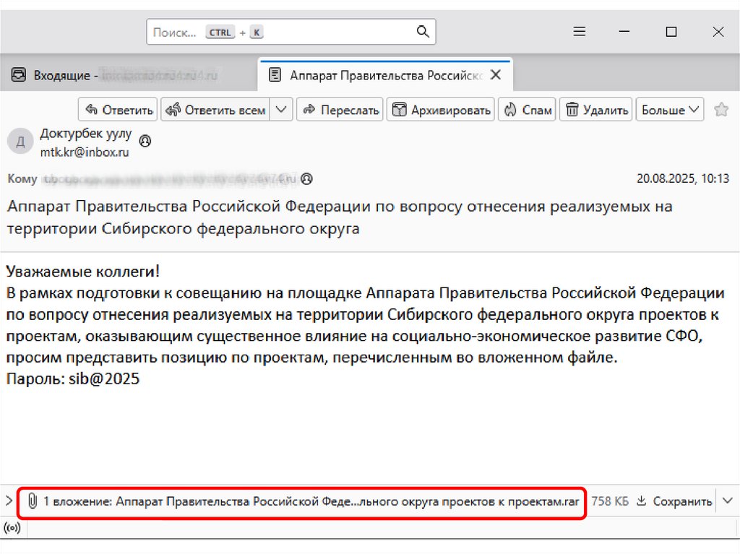Select the Аппарат Правительства message tab

point(384,75)
